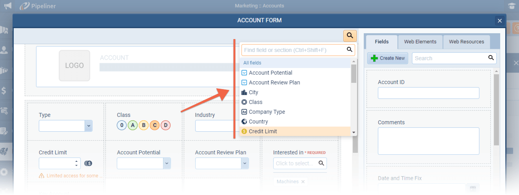The width and height of the screenshot is (519, 195).
Task: Select Class rating D circle
Action: coord(166,125)
